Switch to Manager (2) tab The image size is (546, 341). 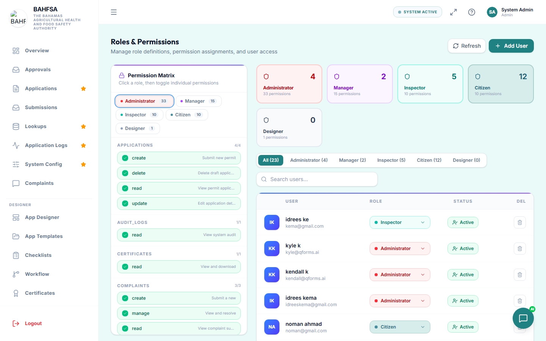[x=352, y=160]
